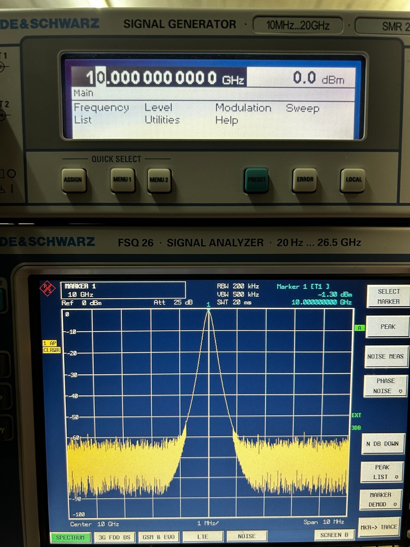Click the RBW 200 kHz readout
410x547 pixels.
point(238,286)
